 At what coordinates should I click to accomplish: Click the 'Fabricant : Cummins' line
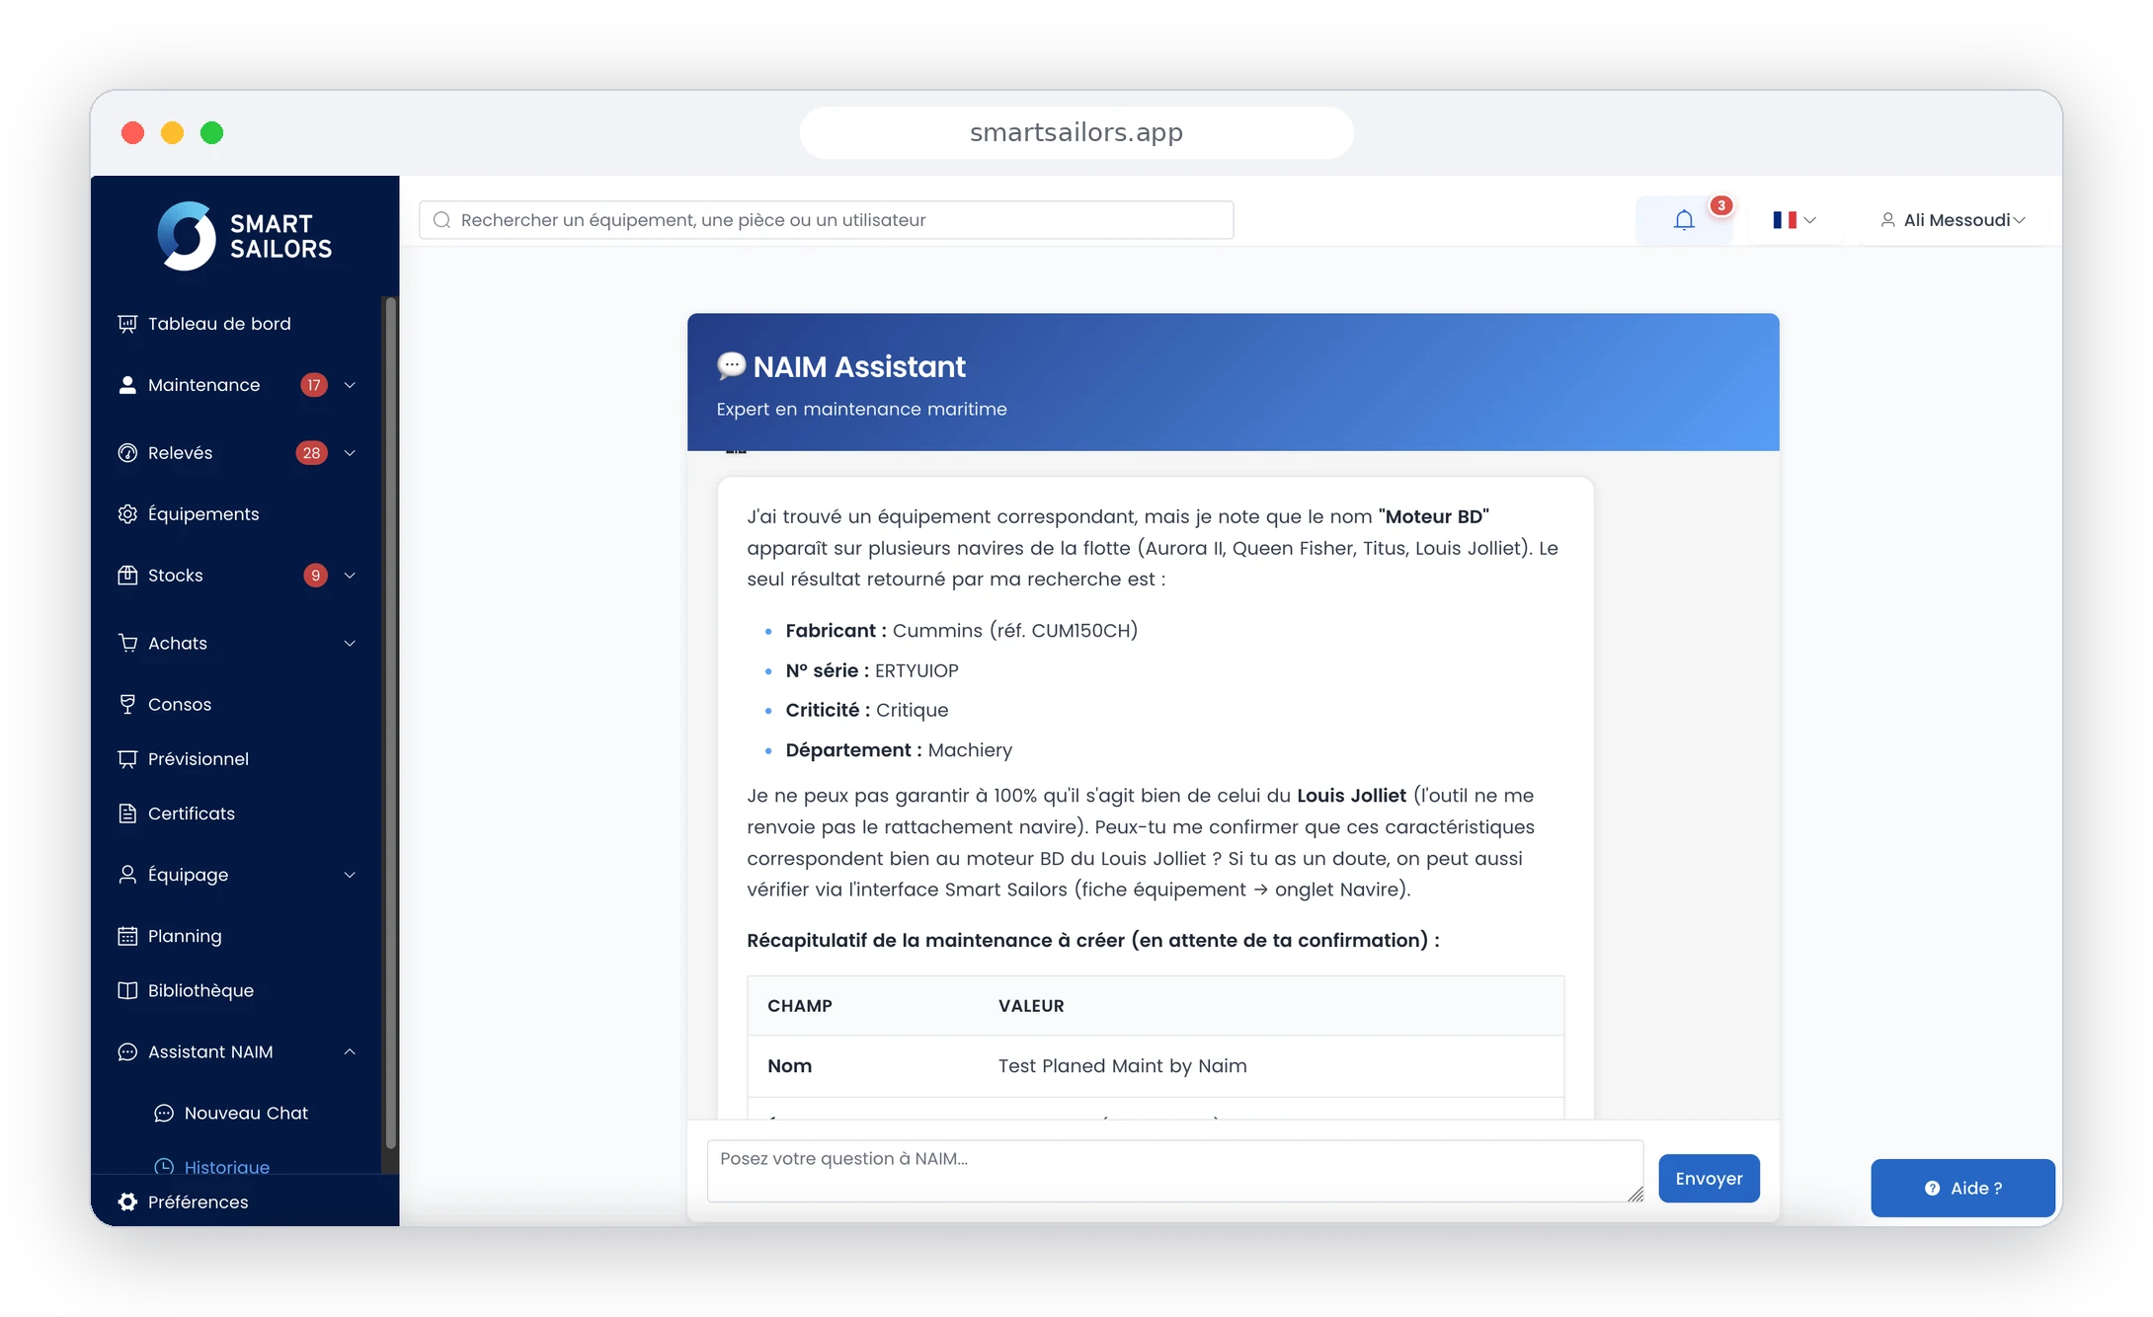(x=961, y=631)
